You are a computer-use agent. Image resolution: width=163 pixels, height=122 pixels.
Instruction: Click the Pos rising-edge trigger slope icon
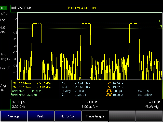[8, 68]
